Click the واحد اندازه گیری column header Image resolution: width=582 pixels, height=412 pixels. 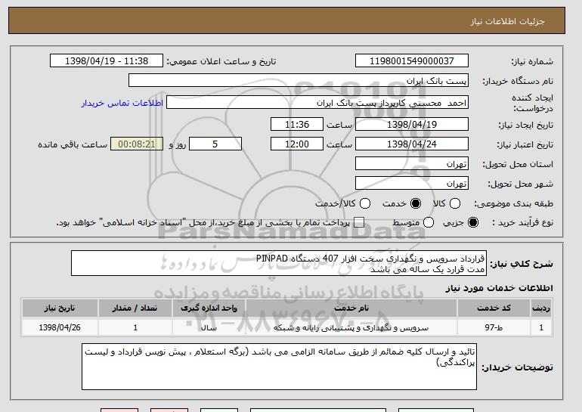209,308
